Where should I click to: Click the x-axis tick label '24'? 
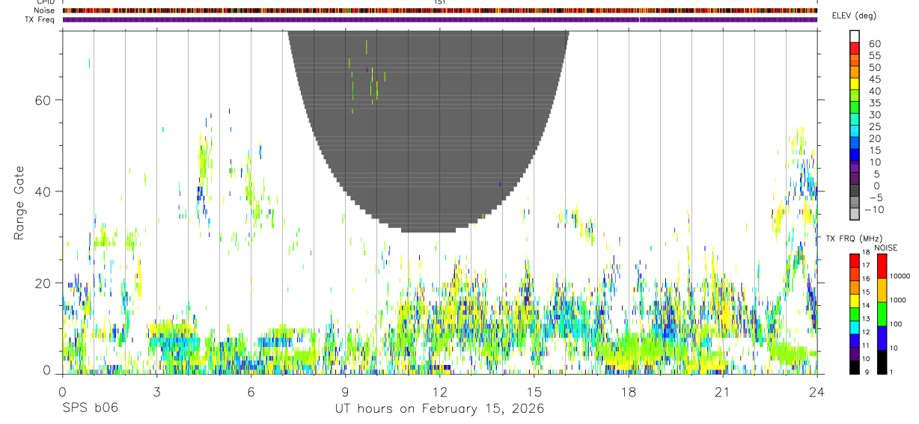(x=817, y=392)
